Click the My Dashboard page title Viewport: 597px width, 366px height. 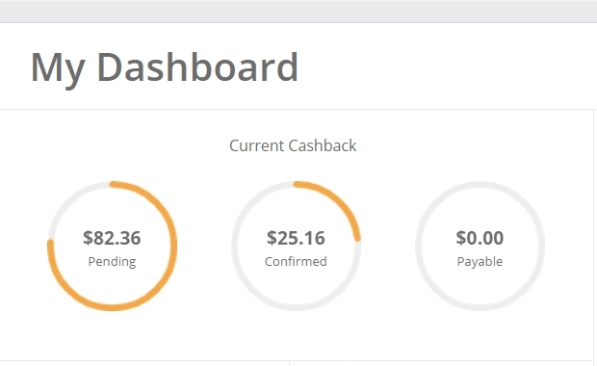coord(164,68)
